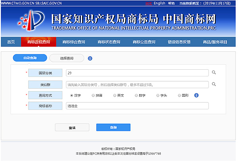Select the 汉字 radio button

click(71, 96)
